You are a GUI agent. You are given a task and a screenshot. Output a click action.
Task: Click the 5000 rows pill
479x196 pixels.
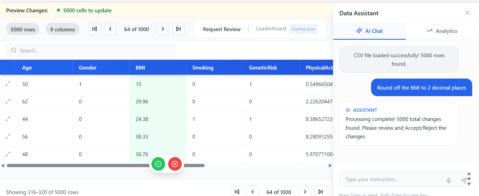click(x=23, y=29)
